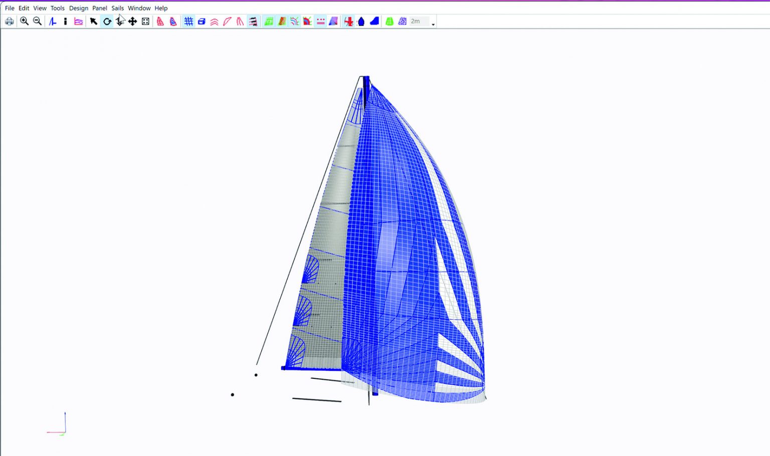The width and height of the screenshot is (770, 456).
Task: Select the arrow selection tool
Action: tap(93, 21)
